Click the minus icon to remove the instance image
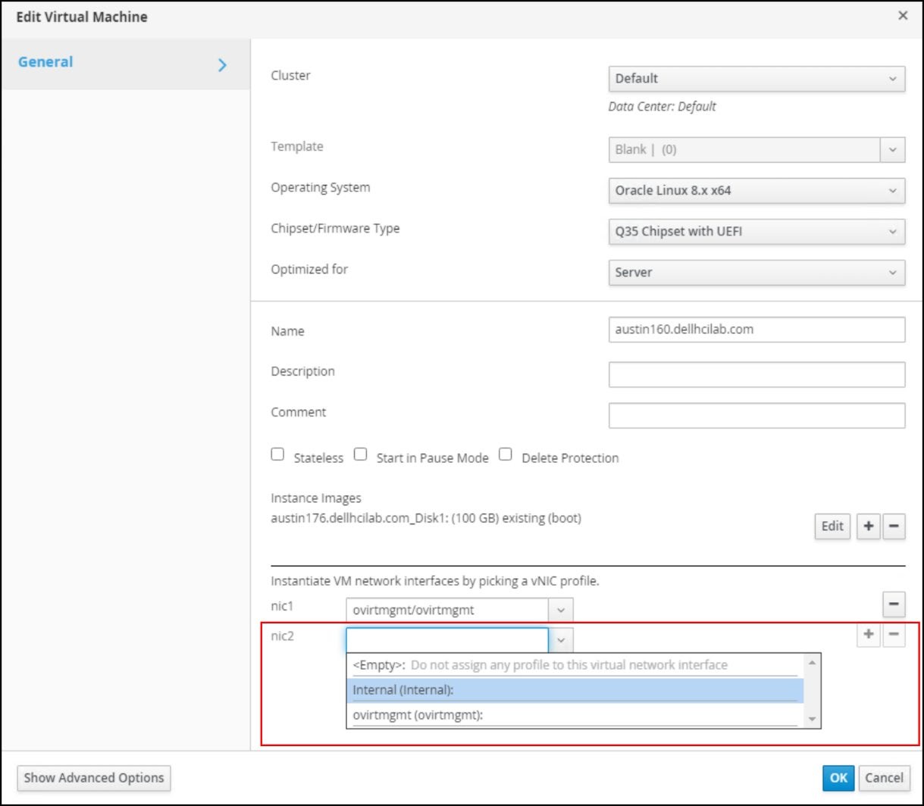This screenshot has height=806, width=924. 893,526
